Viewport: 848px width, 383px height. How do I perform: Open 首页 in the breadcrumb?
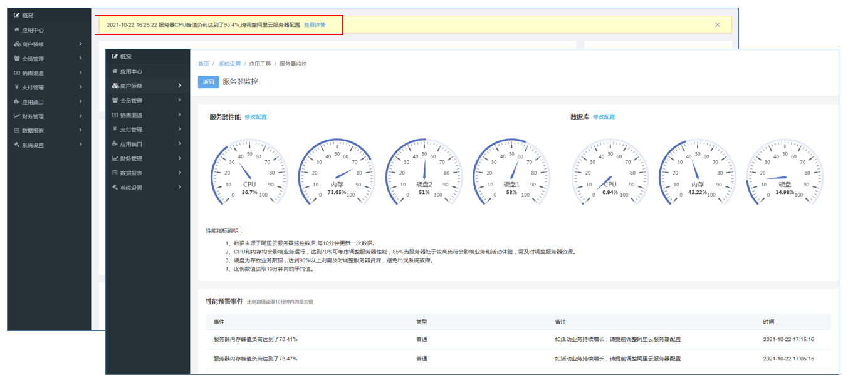pos(204,64)
